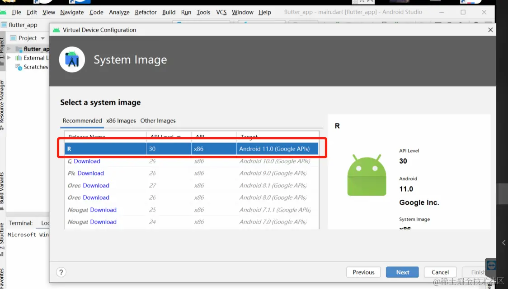Switch to the Recommended tab

[x=82, y=120]
